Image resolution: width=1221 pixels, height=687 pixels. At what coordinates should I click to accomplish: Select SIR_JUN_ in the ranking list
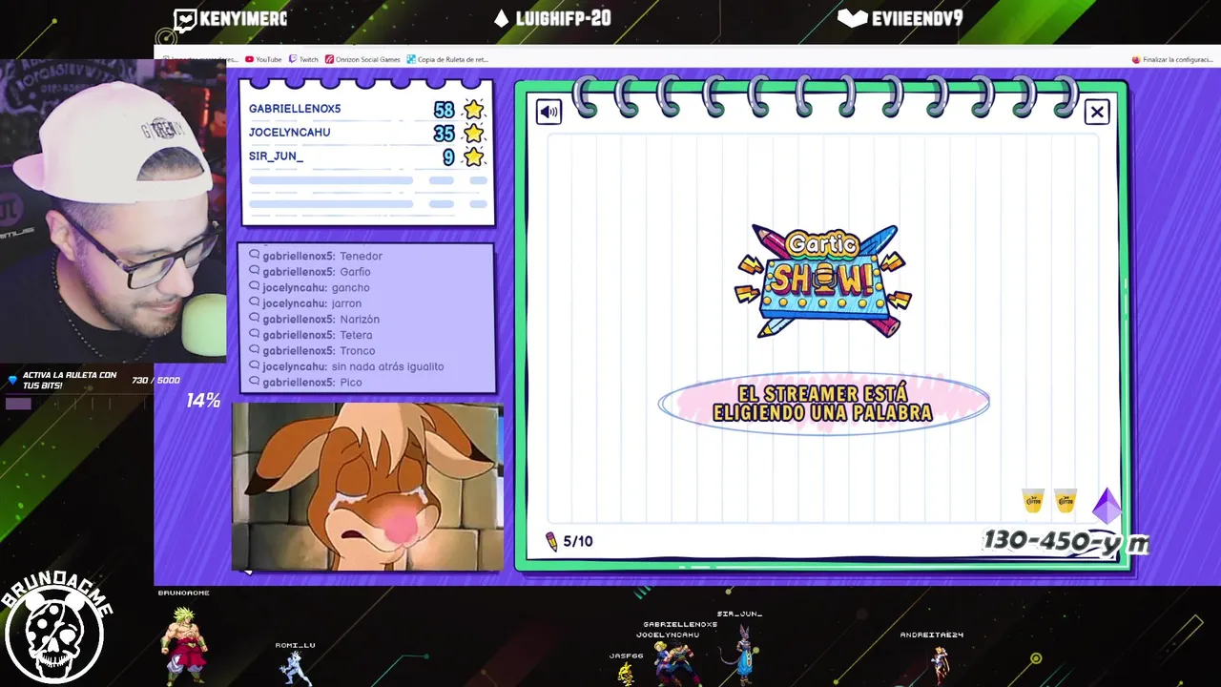coord(276,156)
